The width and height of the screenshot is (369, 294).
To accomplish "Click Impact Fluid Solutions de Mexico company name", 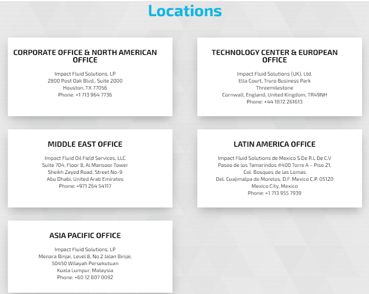I will (274, 158).
